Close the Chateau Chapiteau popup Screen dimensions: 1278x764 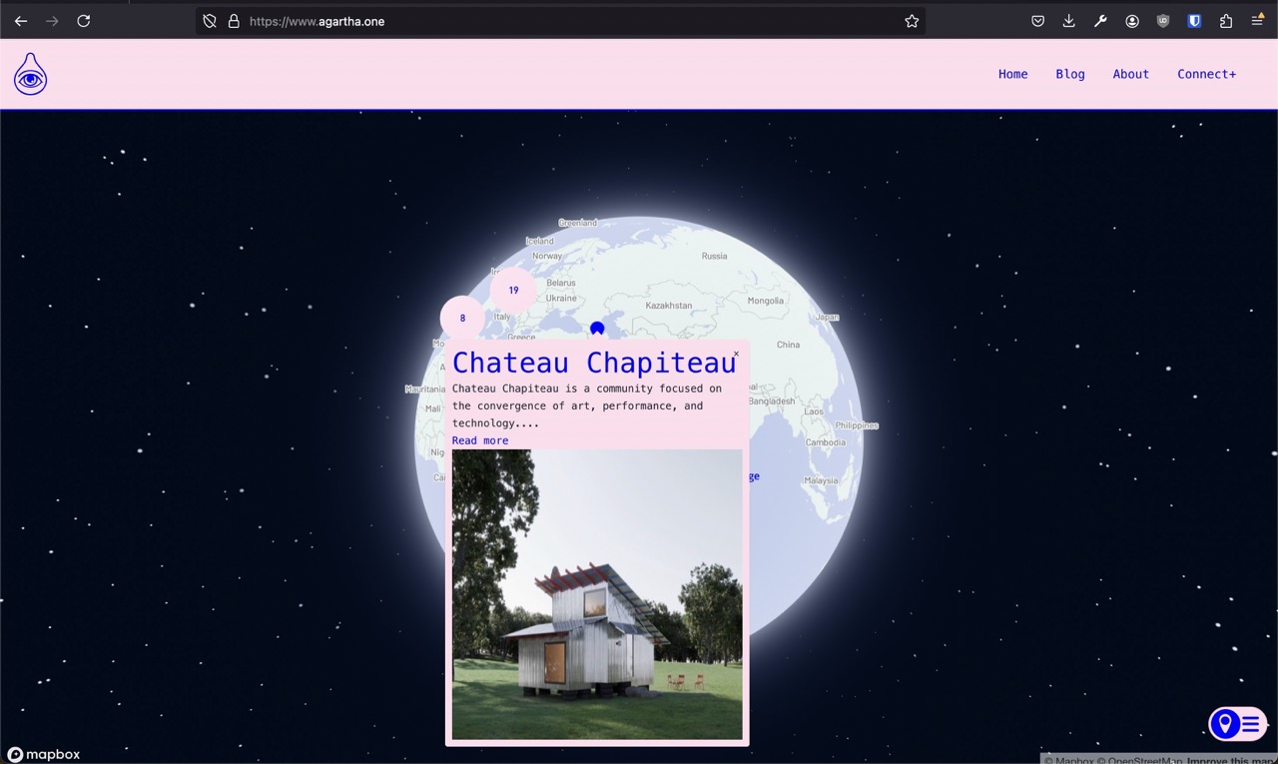click(x=736, y=354)
